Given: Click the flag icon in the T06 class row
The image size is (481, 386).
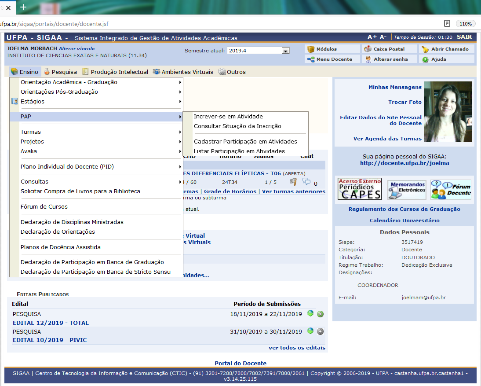Looking at the screenshot, I should [293, 182].
